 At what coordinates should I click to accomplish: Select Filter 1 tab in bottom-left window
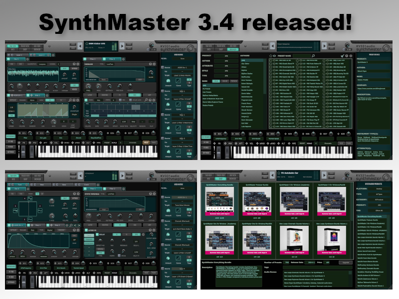point(93,189)
